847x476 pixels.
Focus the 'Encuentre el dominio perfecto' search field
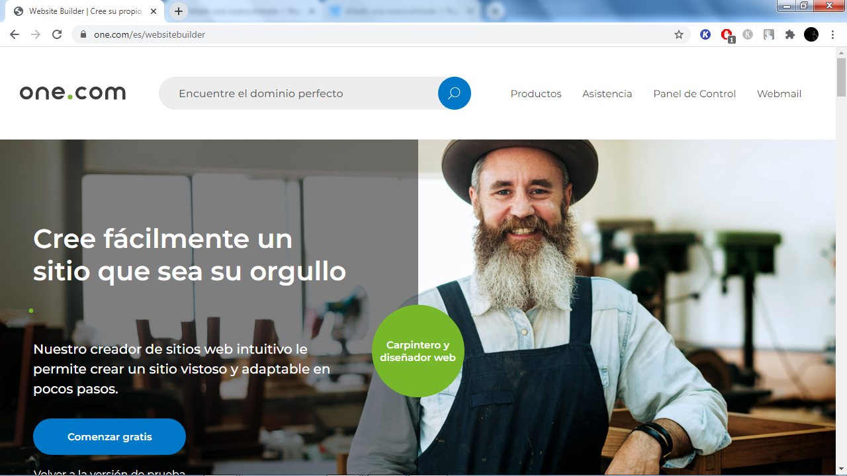(x=298, y=93)
